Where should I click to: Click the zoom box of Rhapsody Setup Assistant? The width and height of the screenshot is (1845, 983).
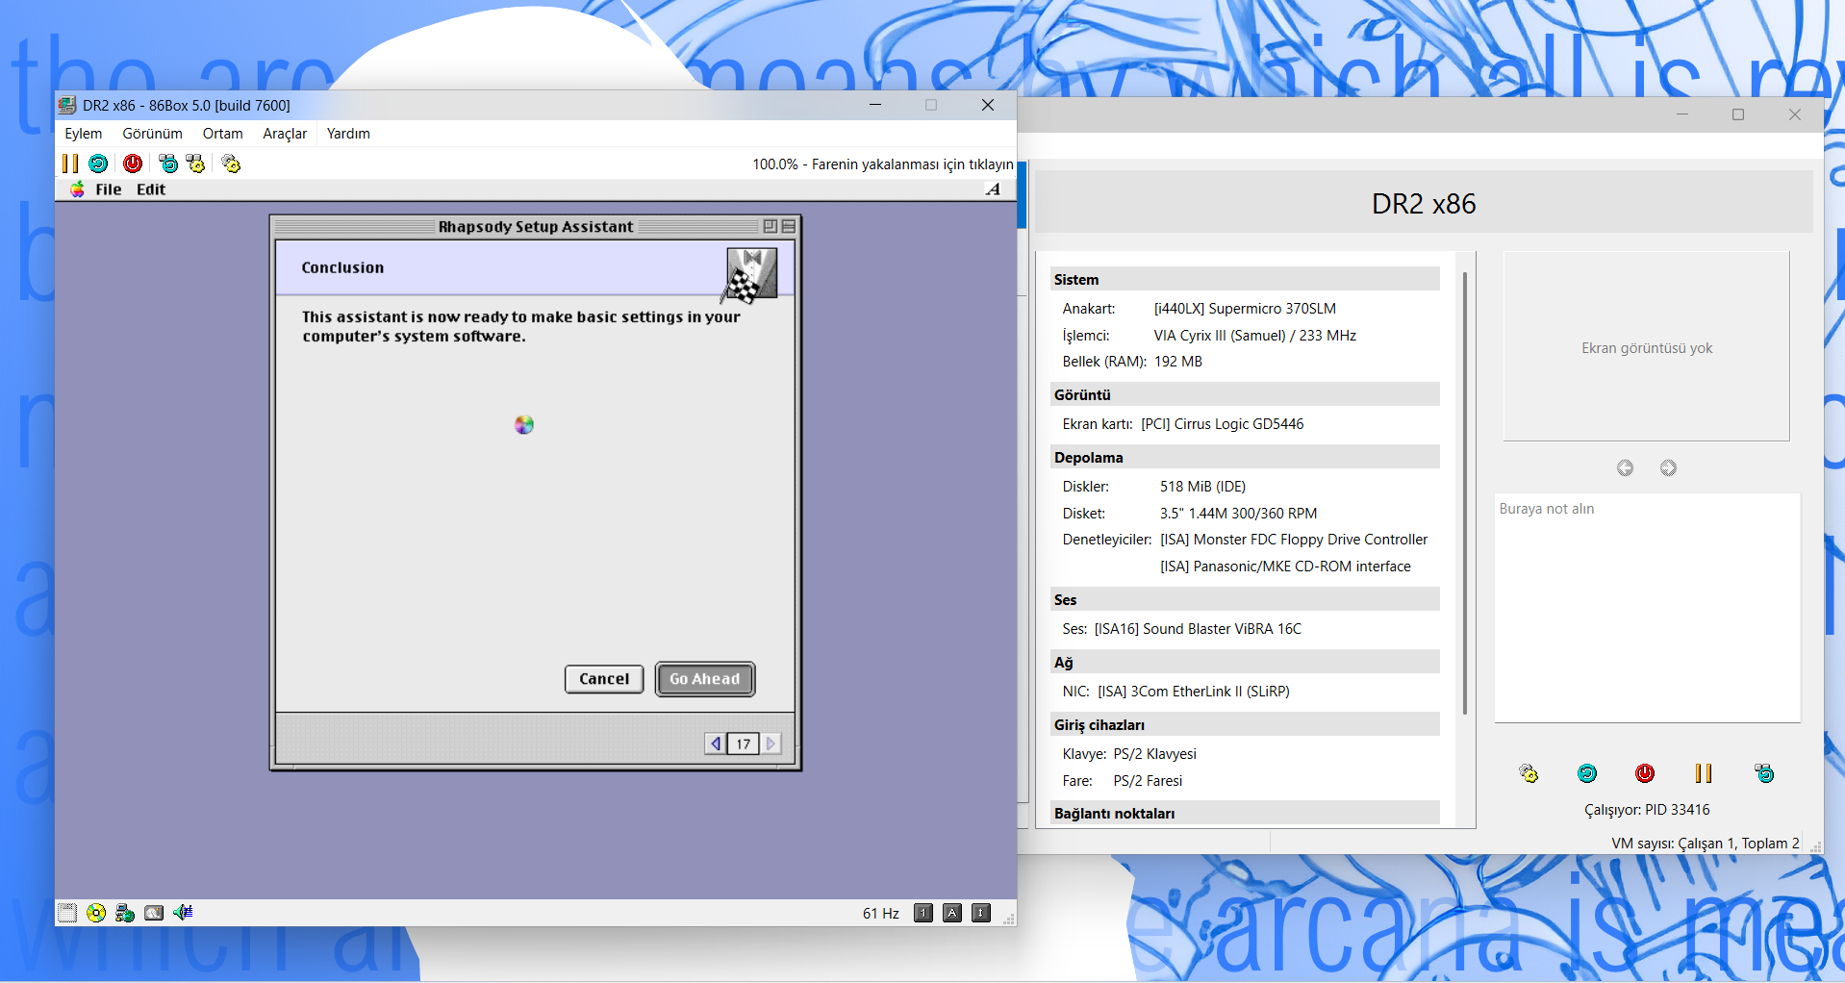(771, 227)
